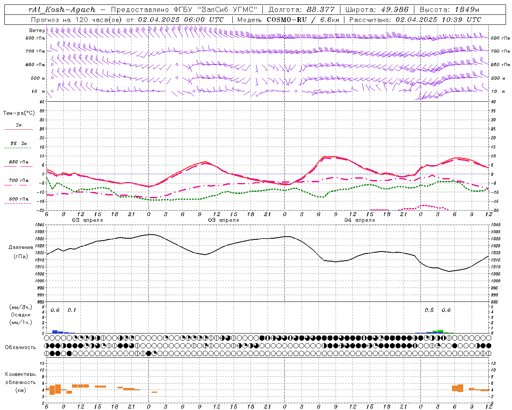Image resolution: width=512 pixels, height=410 pixels.
Task: Select the Долгота: 88.377 header value
Action: click(x=301, y=10)
